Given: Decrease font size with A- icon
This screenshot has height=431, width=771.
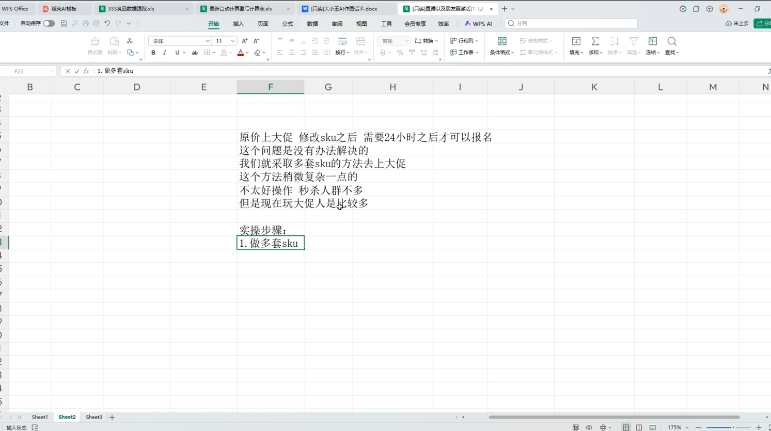Looking at the screenshot, I should pos(256,41).
